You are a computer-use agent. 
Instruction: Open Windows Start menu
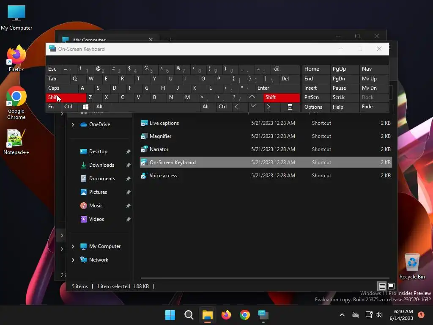[x=170, y=315]
